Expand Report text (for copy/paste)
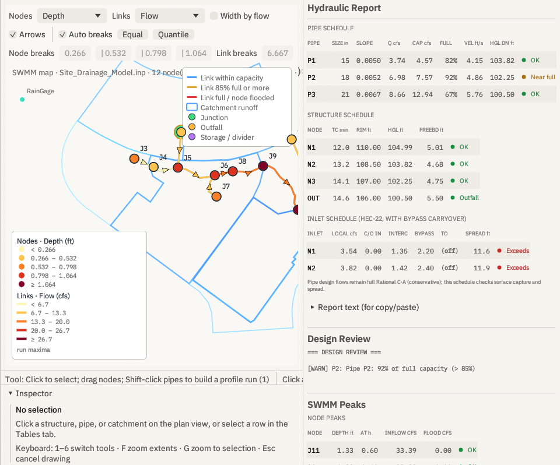The image size is (560, 465). tap(365, 307)
